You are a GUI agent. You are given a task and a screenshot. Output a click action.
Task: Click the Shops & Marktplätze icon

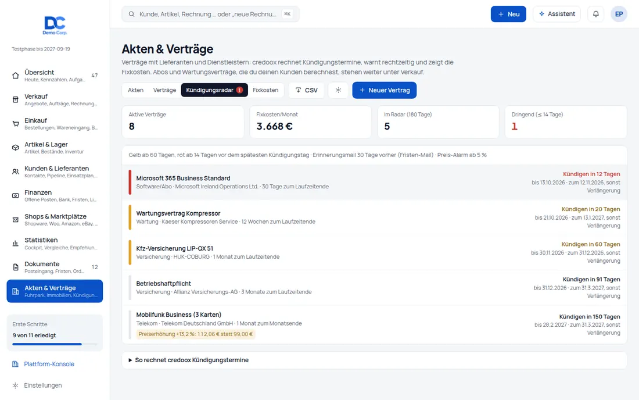pos(16,220)
